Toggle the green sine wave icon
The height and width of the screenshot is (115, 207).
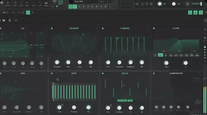click(x=201, y=12)
